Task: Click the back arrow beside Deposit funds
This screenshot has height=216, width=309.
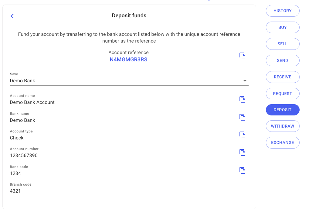Action: (12, 16)
